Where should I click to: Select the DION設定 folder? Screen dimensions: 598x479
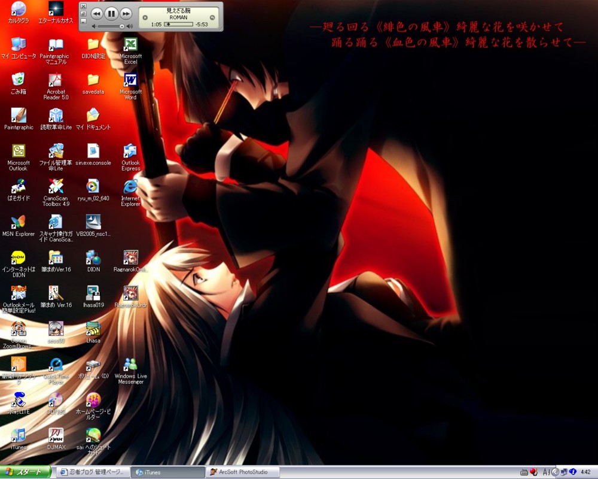point(93,48)
